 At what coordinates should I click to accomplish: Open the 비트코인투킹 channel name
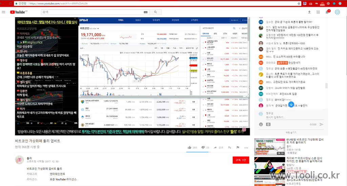click(294, 184)
